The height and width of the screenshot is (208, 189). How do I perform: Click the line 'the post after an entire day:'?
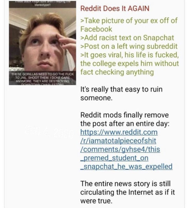point(125,124)
